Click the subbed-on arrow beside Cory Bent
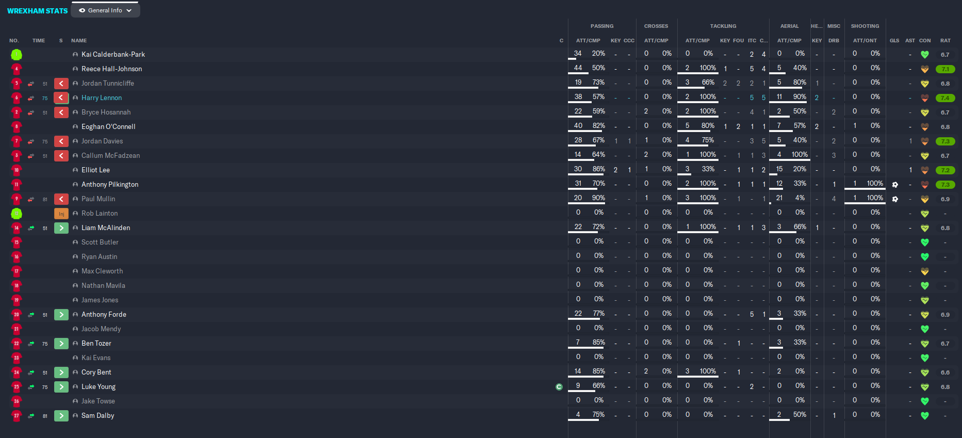This screenshot has height=438, width=962. (61, 372)
